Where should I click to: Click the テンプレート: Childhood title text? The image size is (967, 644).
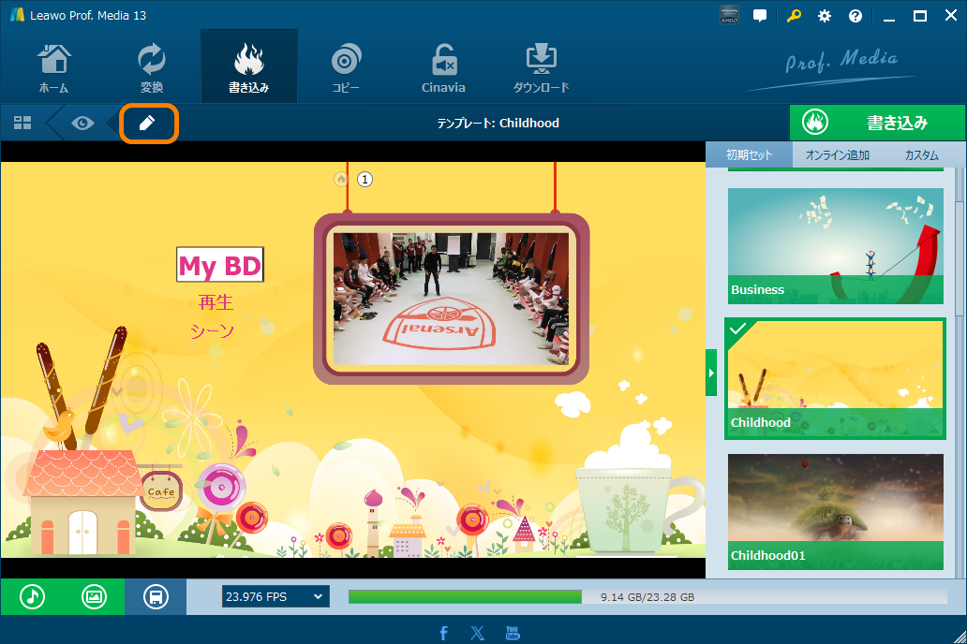tap(498, 123)
